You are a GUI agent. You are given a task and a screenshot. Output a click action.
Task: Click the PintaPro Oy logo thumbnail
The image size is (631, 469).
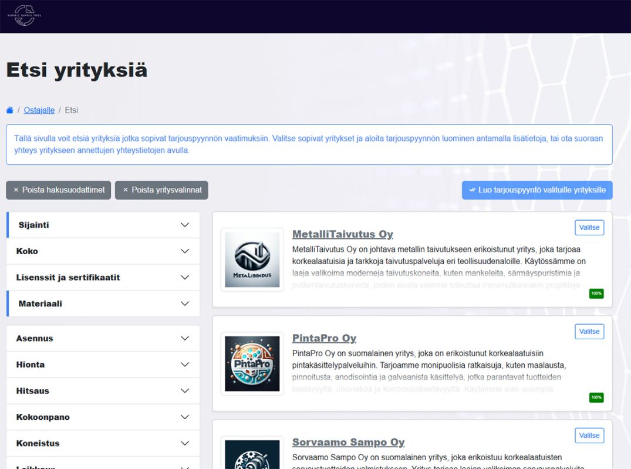point(252,364)
